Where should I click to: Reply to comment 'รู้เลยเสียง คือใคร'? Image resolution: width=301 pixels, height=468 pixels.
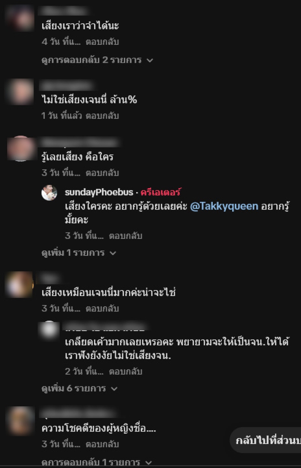click(x=102, y=173)
